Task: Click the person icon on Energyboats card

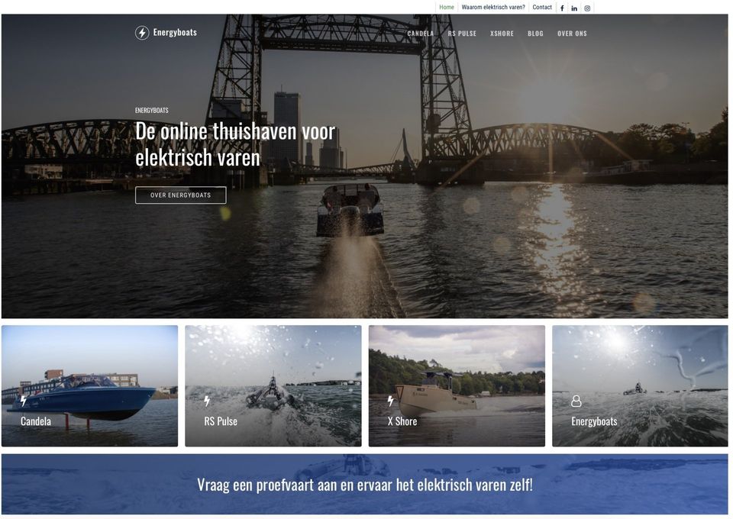Action: [576, 401]
